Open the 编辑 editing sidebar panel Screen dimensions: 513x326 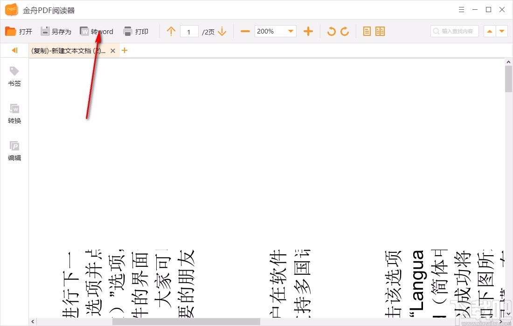(x=14, y=151)
